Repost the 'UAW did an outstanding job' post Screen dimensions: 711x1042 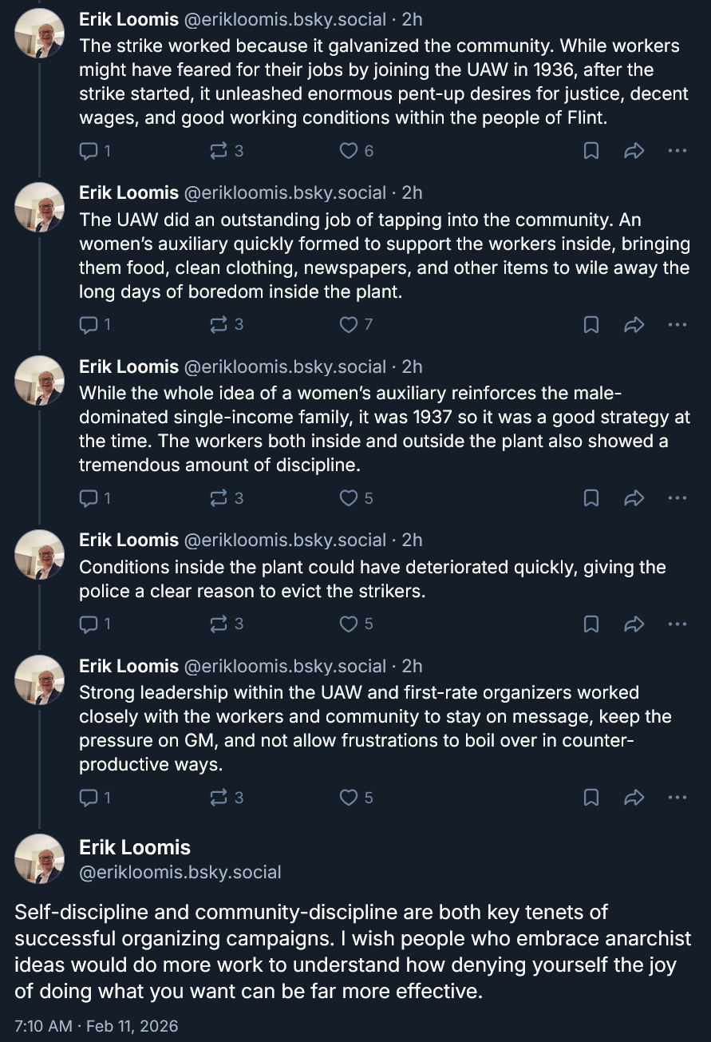pyautogui.click(x=226, y=324)
